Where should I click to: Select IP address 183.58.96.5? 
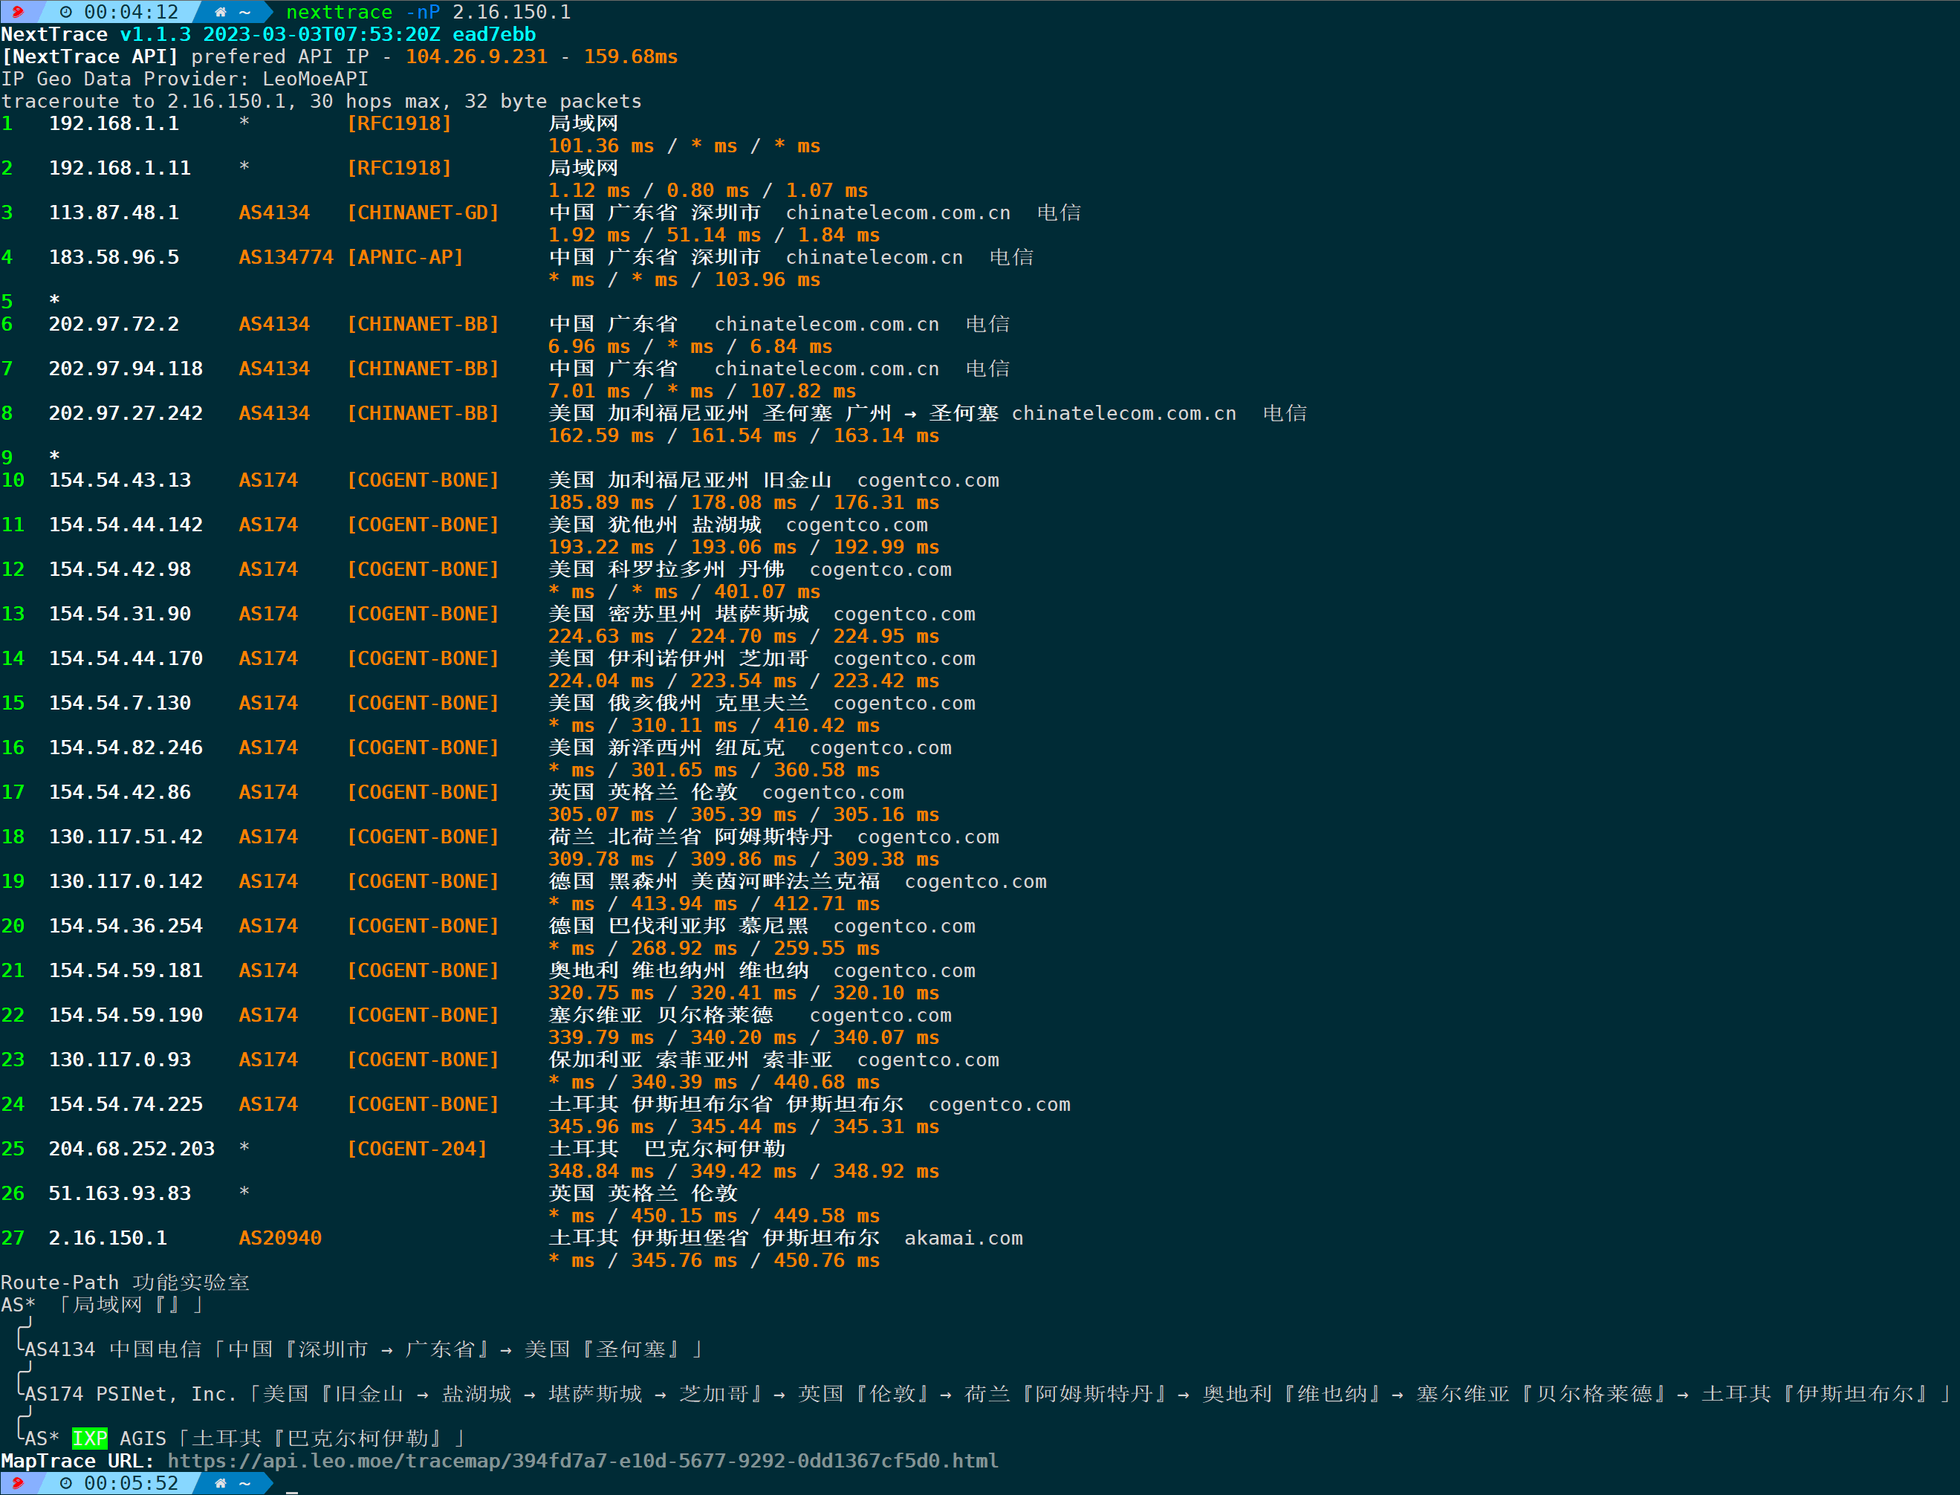coord(114,256)
